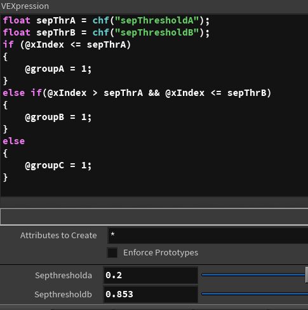
Task: Enable the Enforce Prototypes checkbox
Action: [x=112, y=252]
